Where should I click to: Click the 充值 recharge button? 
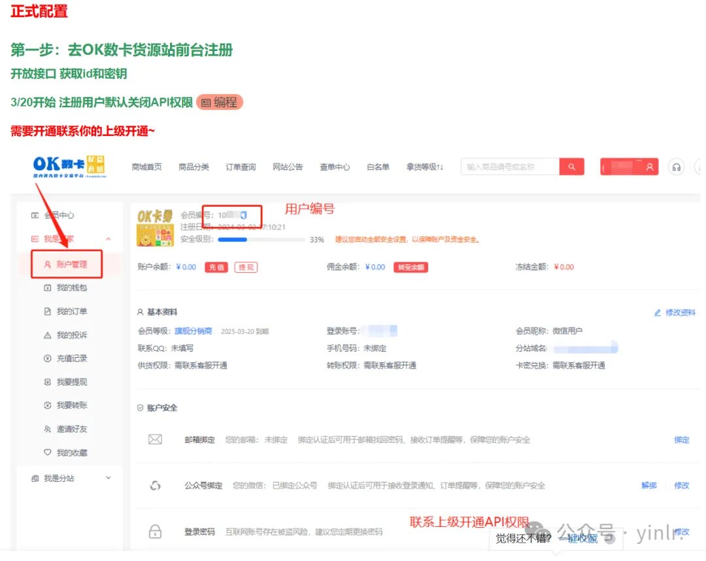[x=216, y=267]
